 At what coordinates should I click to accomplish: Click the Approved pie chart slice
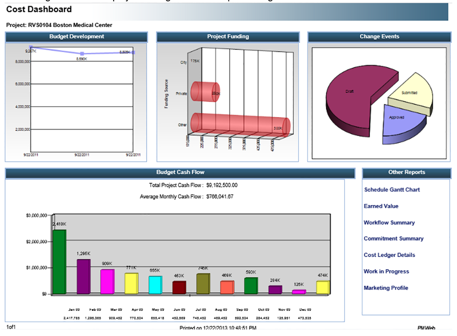(399, 121)
